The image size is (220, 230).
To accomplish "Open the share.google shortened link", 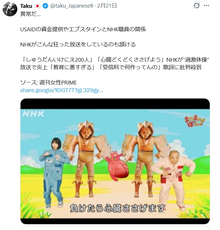I will point(62,90).
